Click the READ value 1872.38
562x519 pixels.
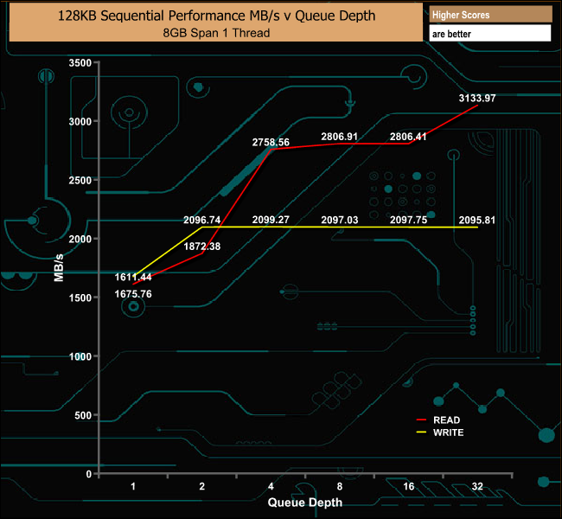pos(201,247)
